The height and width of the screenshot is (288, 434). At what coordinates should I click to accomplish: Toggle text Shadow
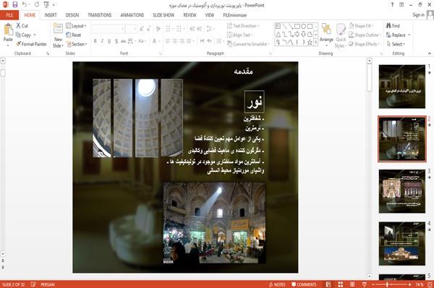(x=116, y=41)
